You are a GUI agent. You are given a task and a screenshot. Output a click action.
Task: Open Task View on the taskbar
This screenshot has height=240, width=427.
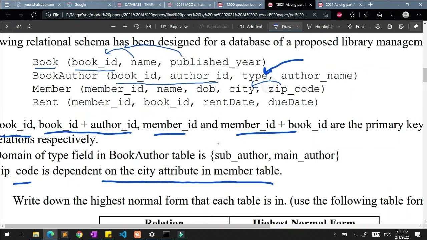(21, 235)
